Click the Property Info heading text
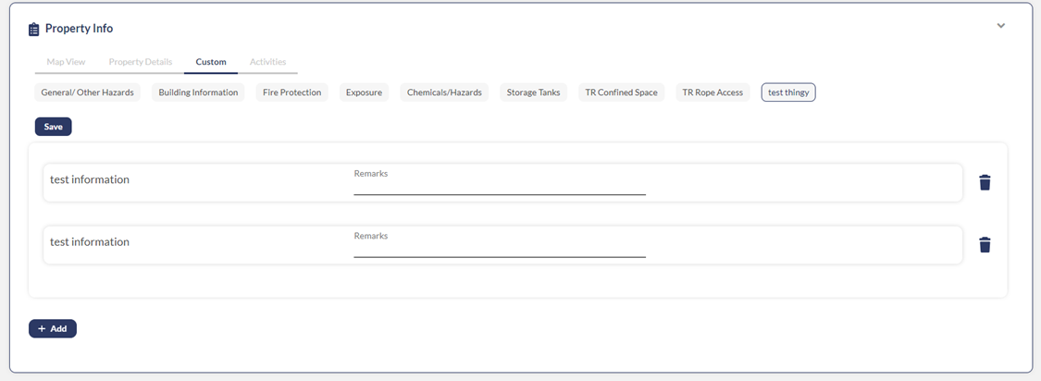Viewport: 1041px width, 381px height. pyautogui.click(x=79, y=29)
